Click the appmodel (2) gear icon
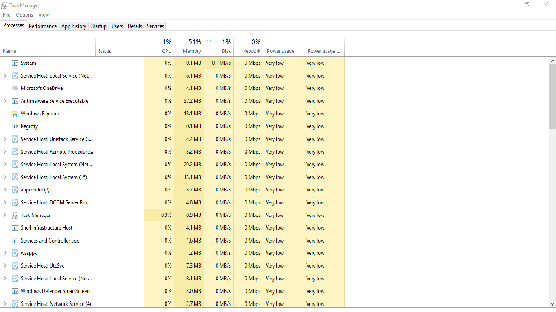This screenshot has height=312, width=556. pos(15,190)
